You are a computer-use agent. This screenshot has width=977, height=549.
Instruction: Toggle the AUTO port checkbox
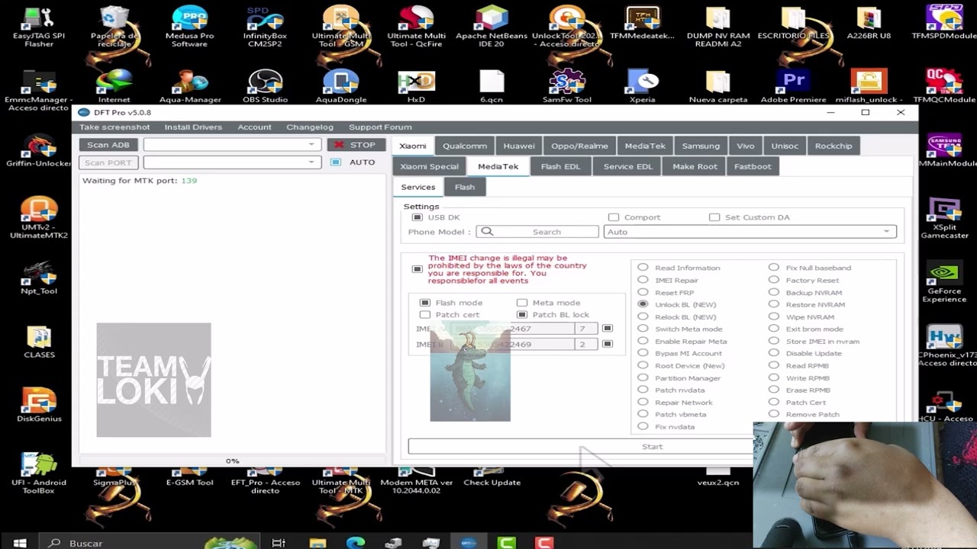tap(336, 162)
